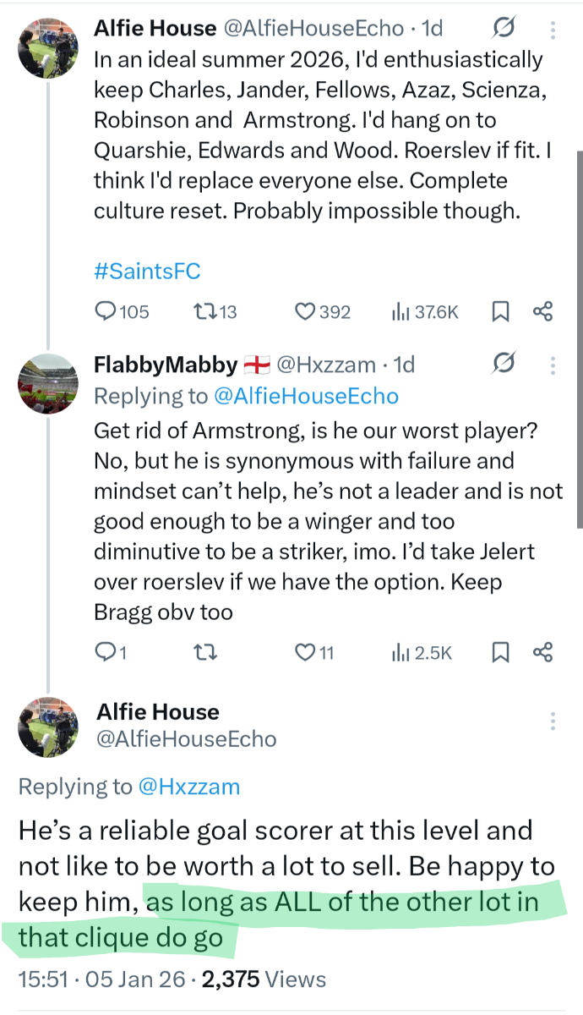Screen dimensions: 583x1015
Task: Open more options on the main tweet
Action: point(553,721)
